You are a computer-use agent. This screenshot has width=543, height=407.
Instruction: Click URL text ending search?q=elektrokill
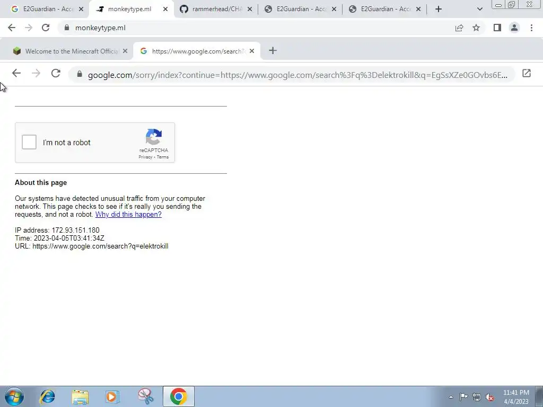pyautogui.click(x=91, y=246)
